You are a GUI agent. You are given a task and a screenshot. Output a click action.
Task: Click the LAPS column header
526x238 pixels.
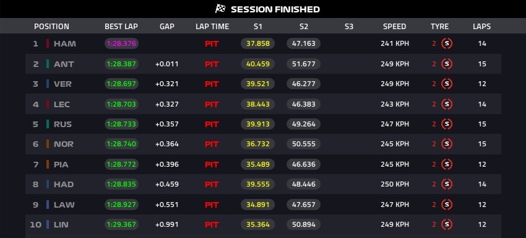(x=481, y=27)
